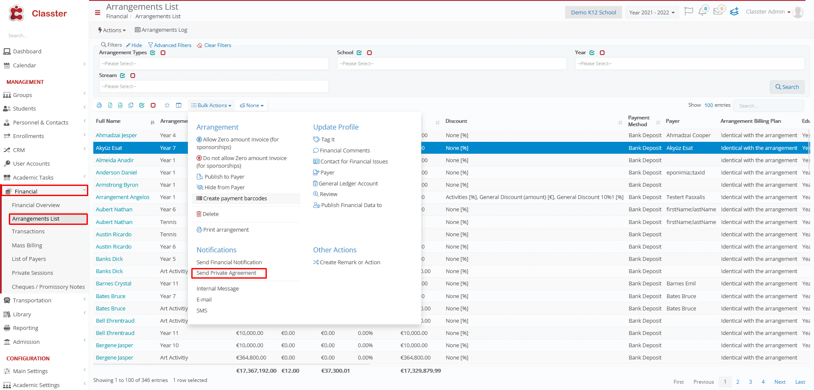The image size is (814, 390).
Task: Click the Search button in the filters panel
Action: click(787, 87)
